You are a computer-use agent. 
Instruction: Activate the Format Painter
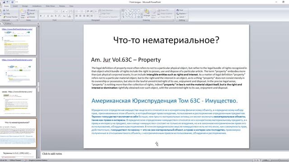(10, 17)
